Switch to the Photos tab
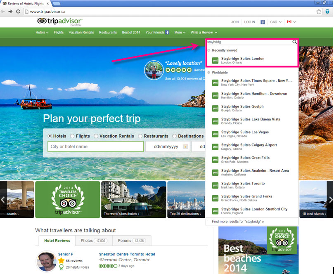The height and width of the screenshot is (274, 334). point(94,241)
